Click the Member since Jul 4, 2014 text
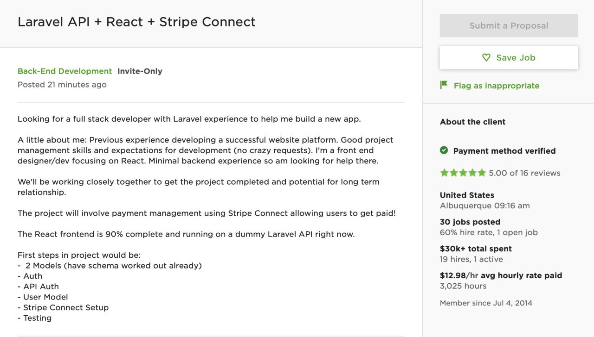 pyautogui.click(x=486, y=303)
